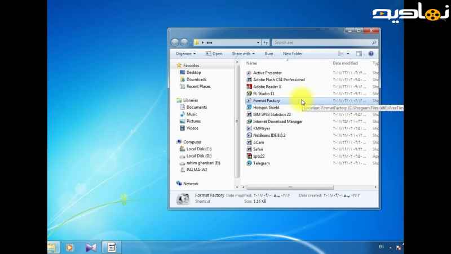Open the Active Presenter shortcut icon

click(249, 73)
